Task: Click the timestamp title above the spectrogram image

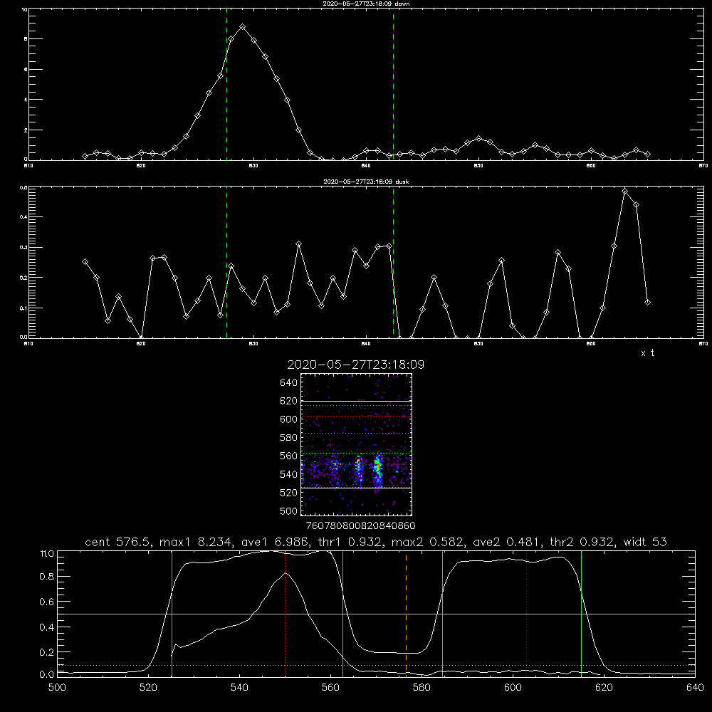Action: click(356, 365)
